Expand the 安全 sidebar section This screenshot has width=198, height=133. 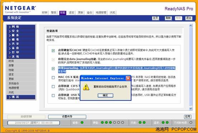pyautogui.click(x=21, y=31)
